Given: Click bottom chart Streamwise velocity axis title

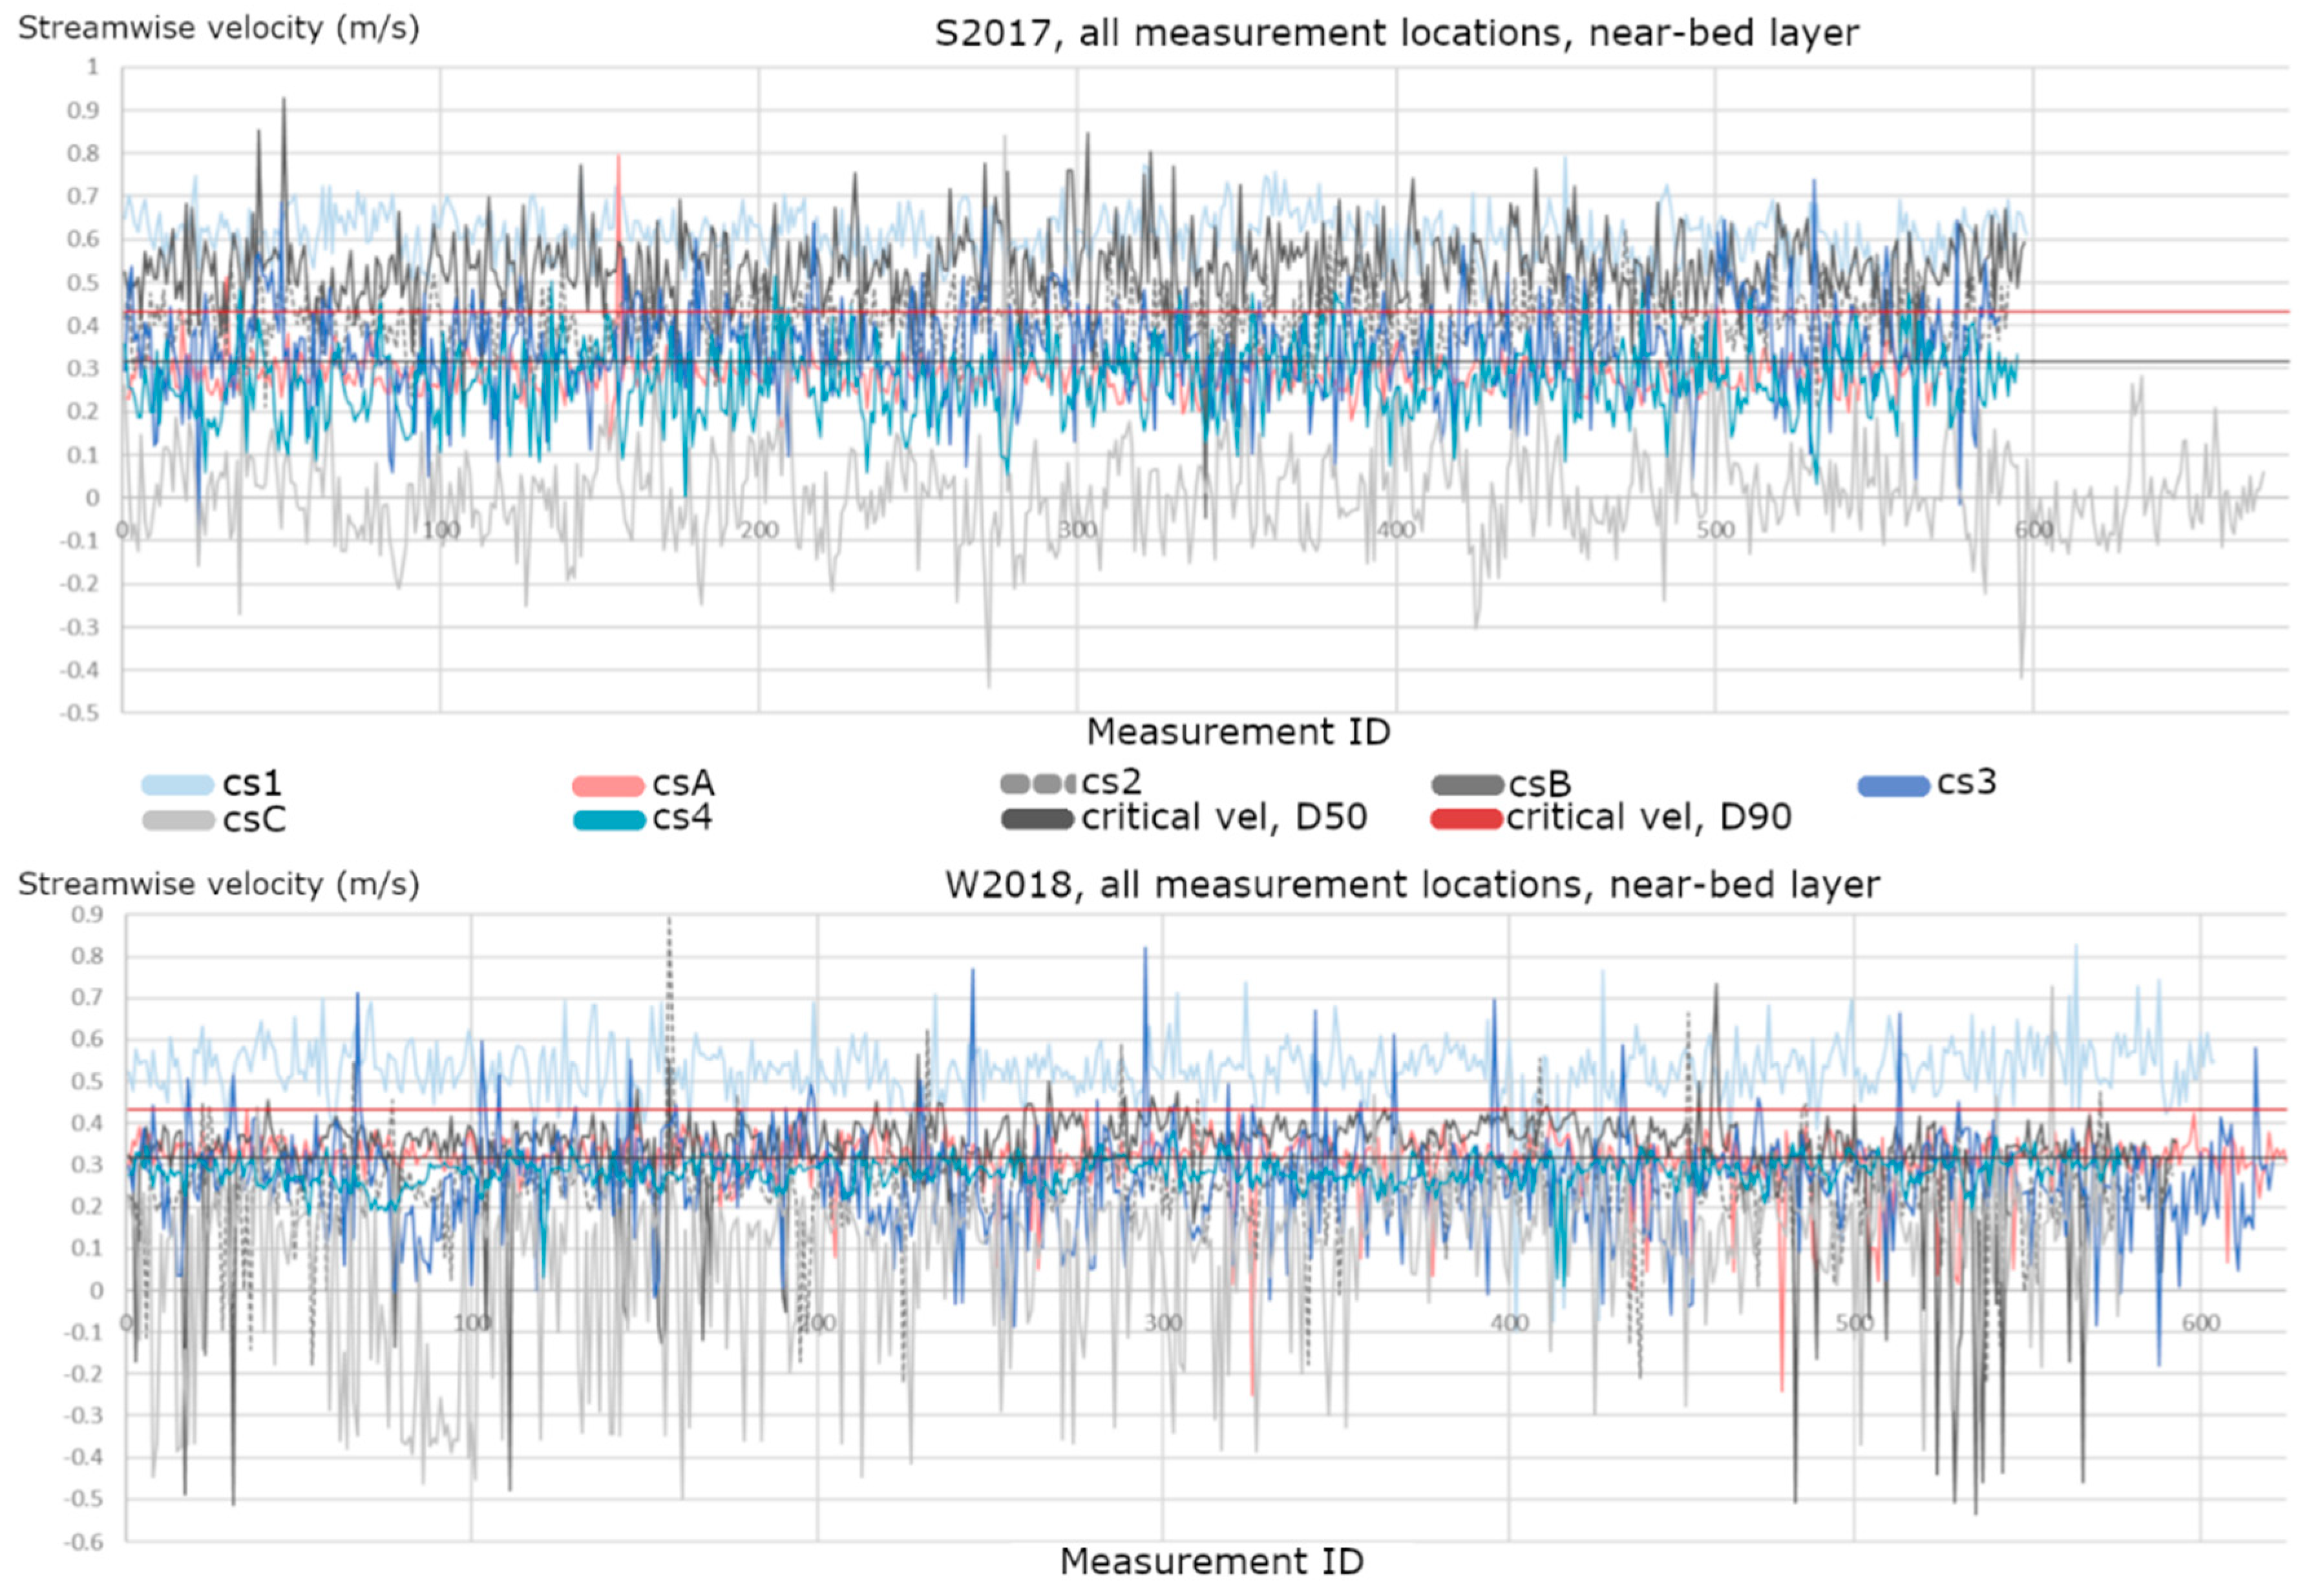Looking at the screenshot, I should click(x=218, y=884).
